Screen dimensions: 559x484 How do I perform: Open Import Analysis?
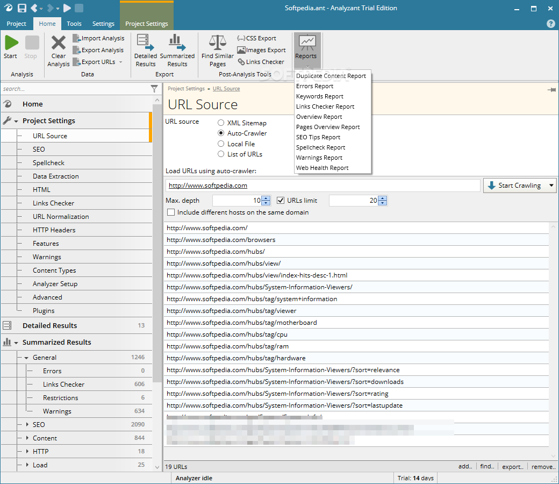(99, 38)
